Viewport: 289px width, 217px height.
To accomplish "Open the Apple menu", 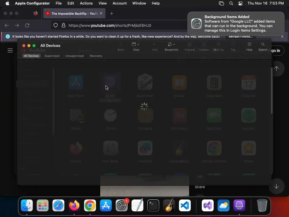I will click(7, 3).
